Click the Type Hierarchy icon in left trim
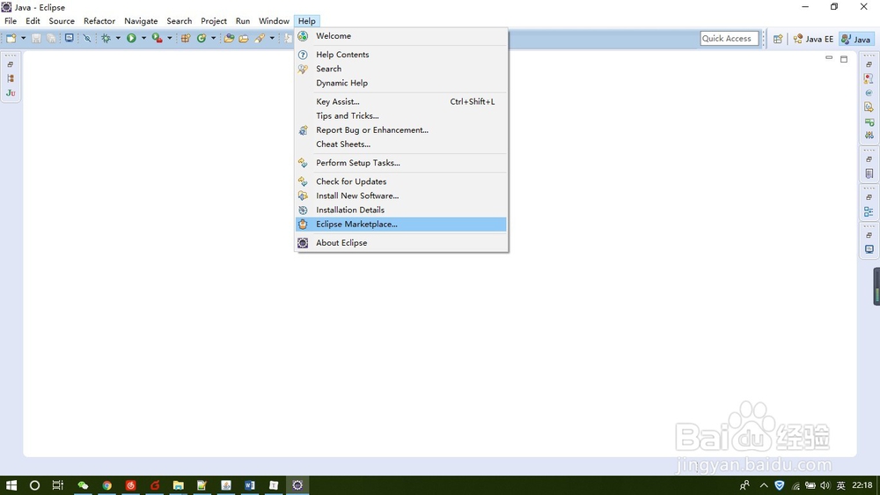Viewport: 880px width, 495px height. (x=11, y=78)
